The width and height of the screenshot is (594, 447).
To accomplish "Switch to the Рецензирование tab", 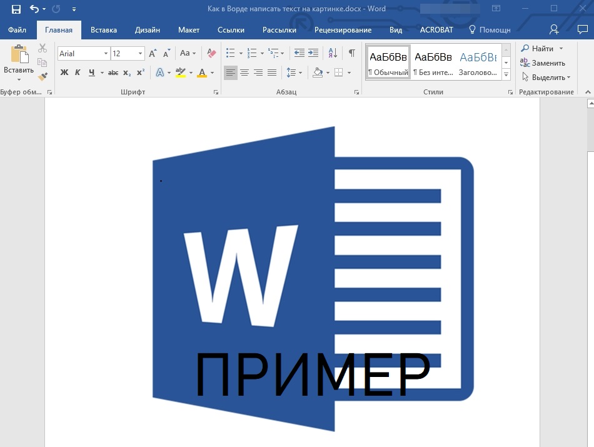I will click(x=343, y=30).
